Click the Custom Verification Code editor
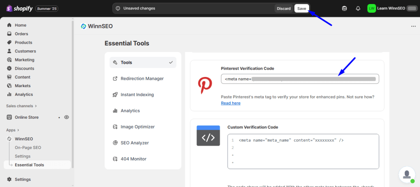 (303, 151)
